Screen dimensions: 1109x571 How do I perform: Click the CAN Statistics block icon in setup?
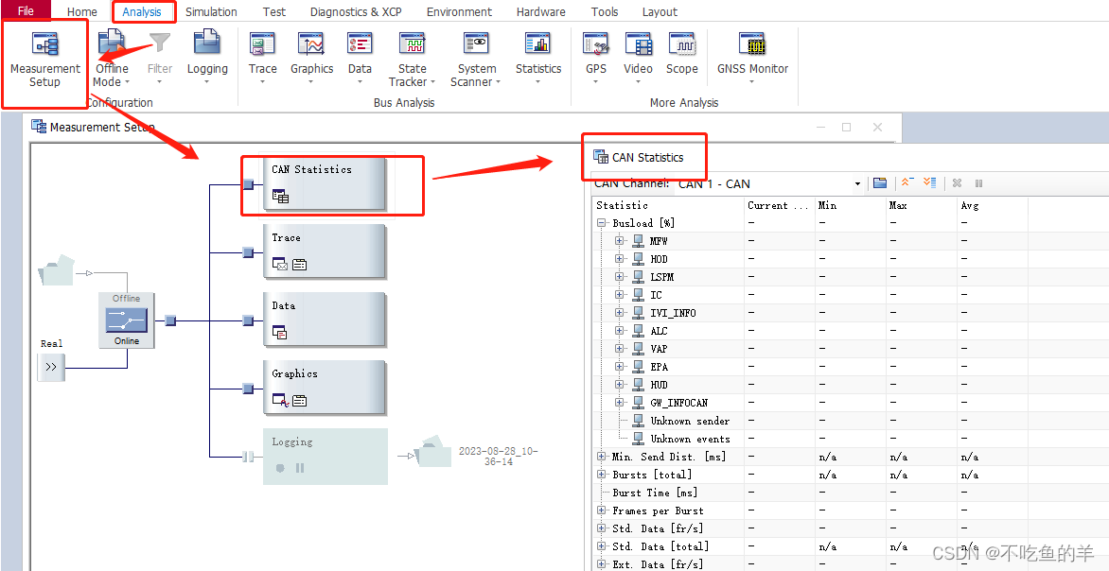[280, 197]
